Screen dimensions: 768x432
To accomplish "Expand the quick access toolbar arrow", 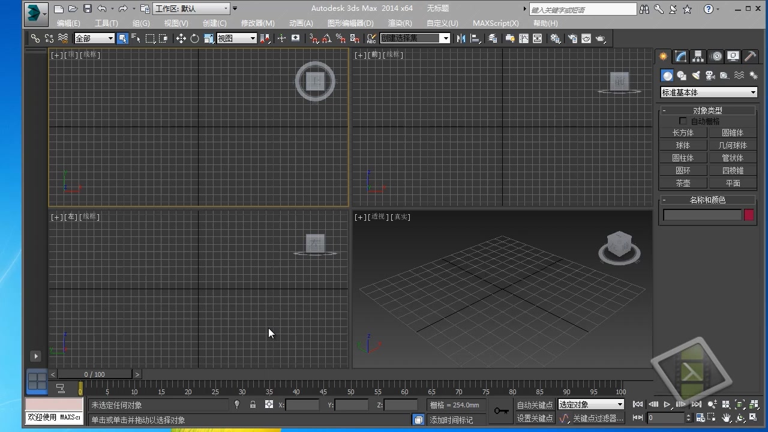I will (x=235, y=8).
